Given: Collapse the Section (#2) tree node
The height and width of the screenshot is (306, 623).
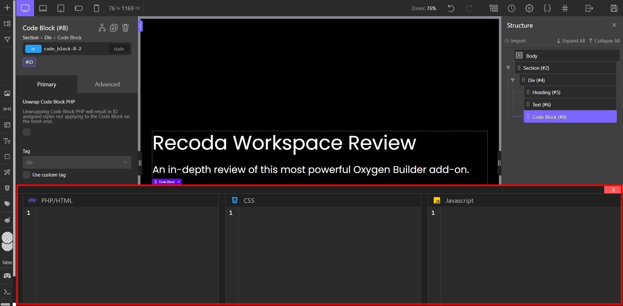Looking at the screenshot, I should 508,68.
